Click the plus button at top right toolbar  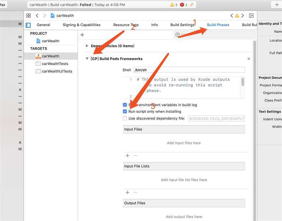tap(277, 5)
